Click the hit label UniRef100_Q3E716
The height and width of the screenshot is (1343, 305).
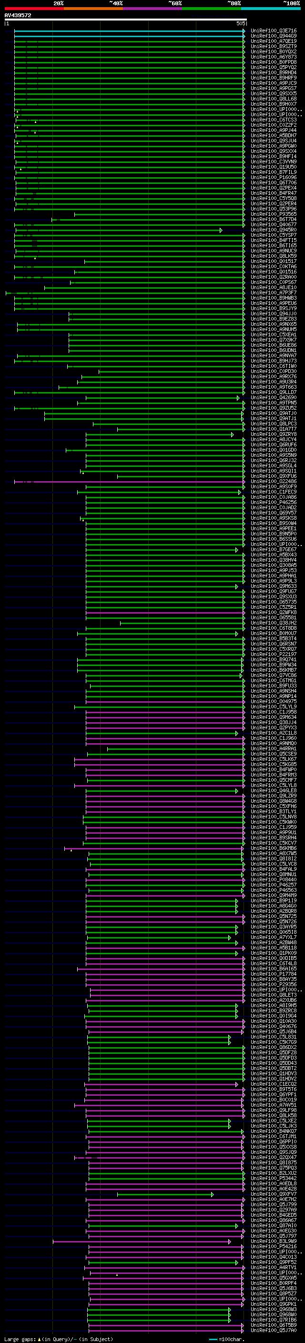[274, 31]
